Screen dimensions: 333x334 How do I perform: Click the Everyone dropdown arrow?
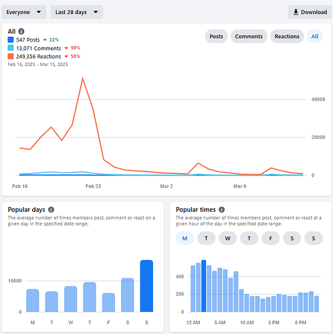click(39, 12)
